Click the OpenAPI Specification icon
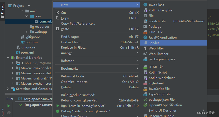This screenshot has height=117, width=219. 145,105
